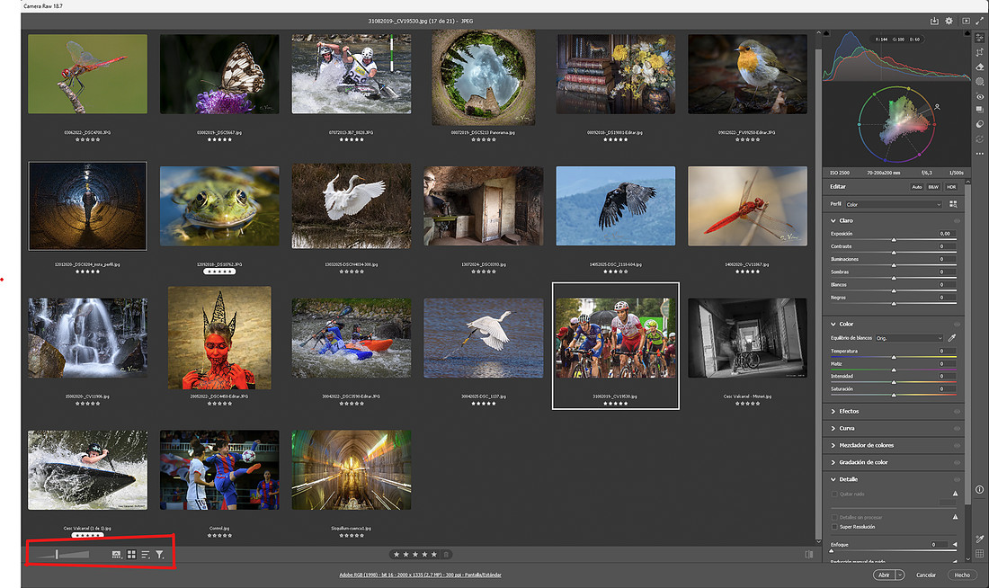
Task: Collapse the Color section
Action: tap(833, 325)
